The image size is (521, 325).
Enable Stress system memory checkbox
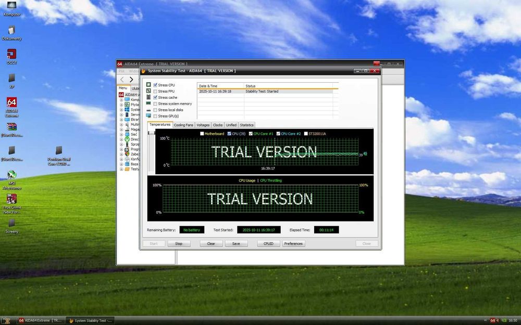pos(155,103)
